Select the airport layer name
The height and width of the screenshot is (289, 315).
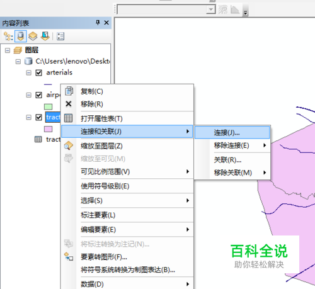54,95
